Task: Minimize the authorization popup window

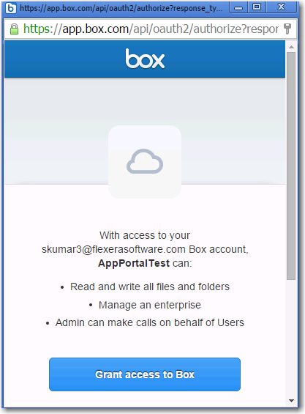Action: pyautogui.click(x=238, y=7)
